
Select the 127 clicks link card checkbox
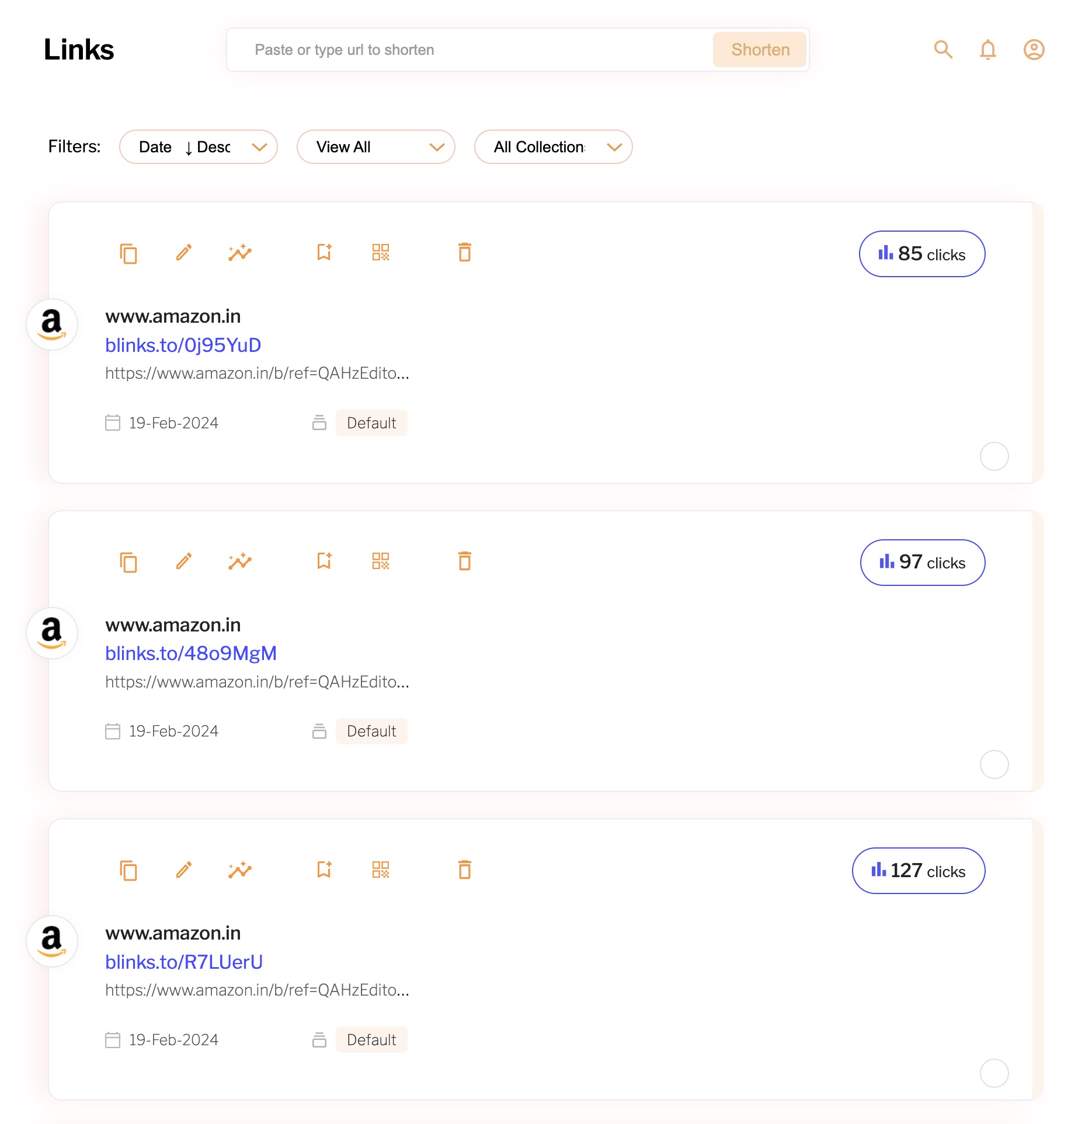point(994,1073)
